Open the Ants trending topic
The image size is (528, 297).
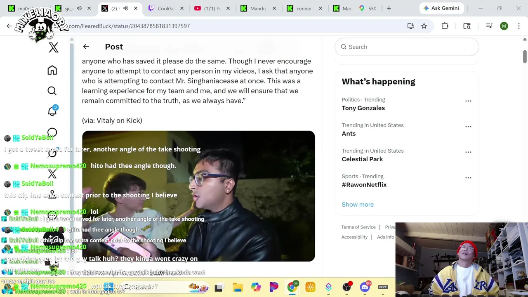tap(349, 134)
